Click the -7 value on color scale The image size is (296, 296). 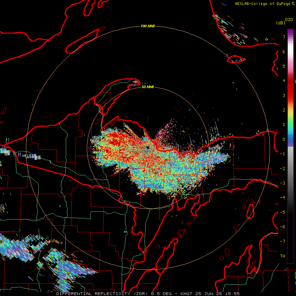[283, 241]
